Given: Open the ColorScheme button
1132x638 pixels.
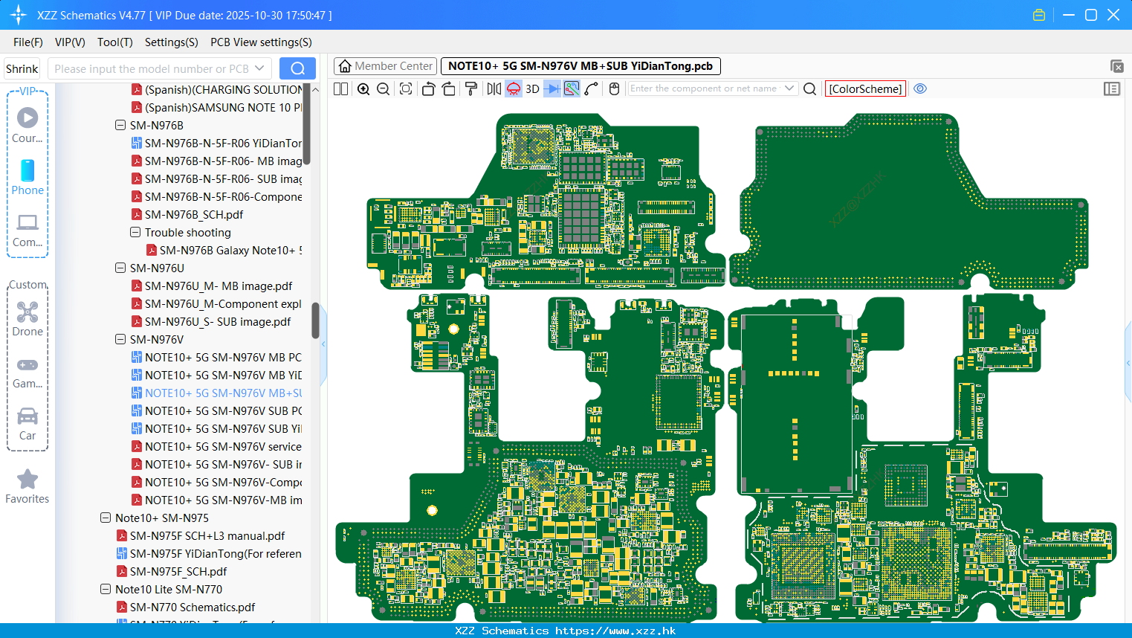Looking at the screenshot, I should pyautogui.click(x=865, y=88).
